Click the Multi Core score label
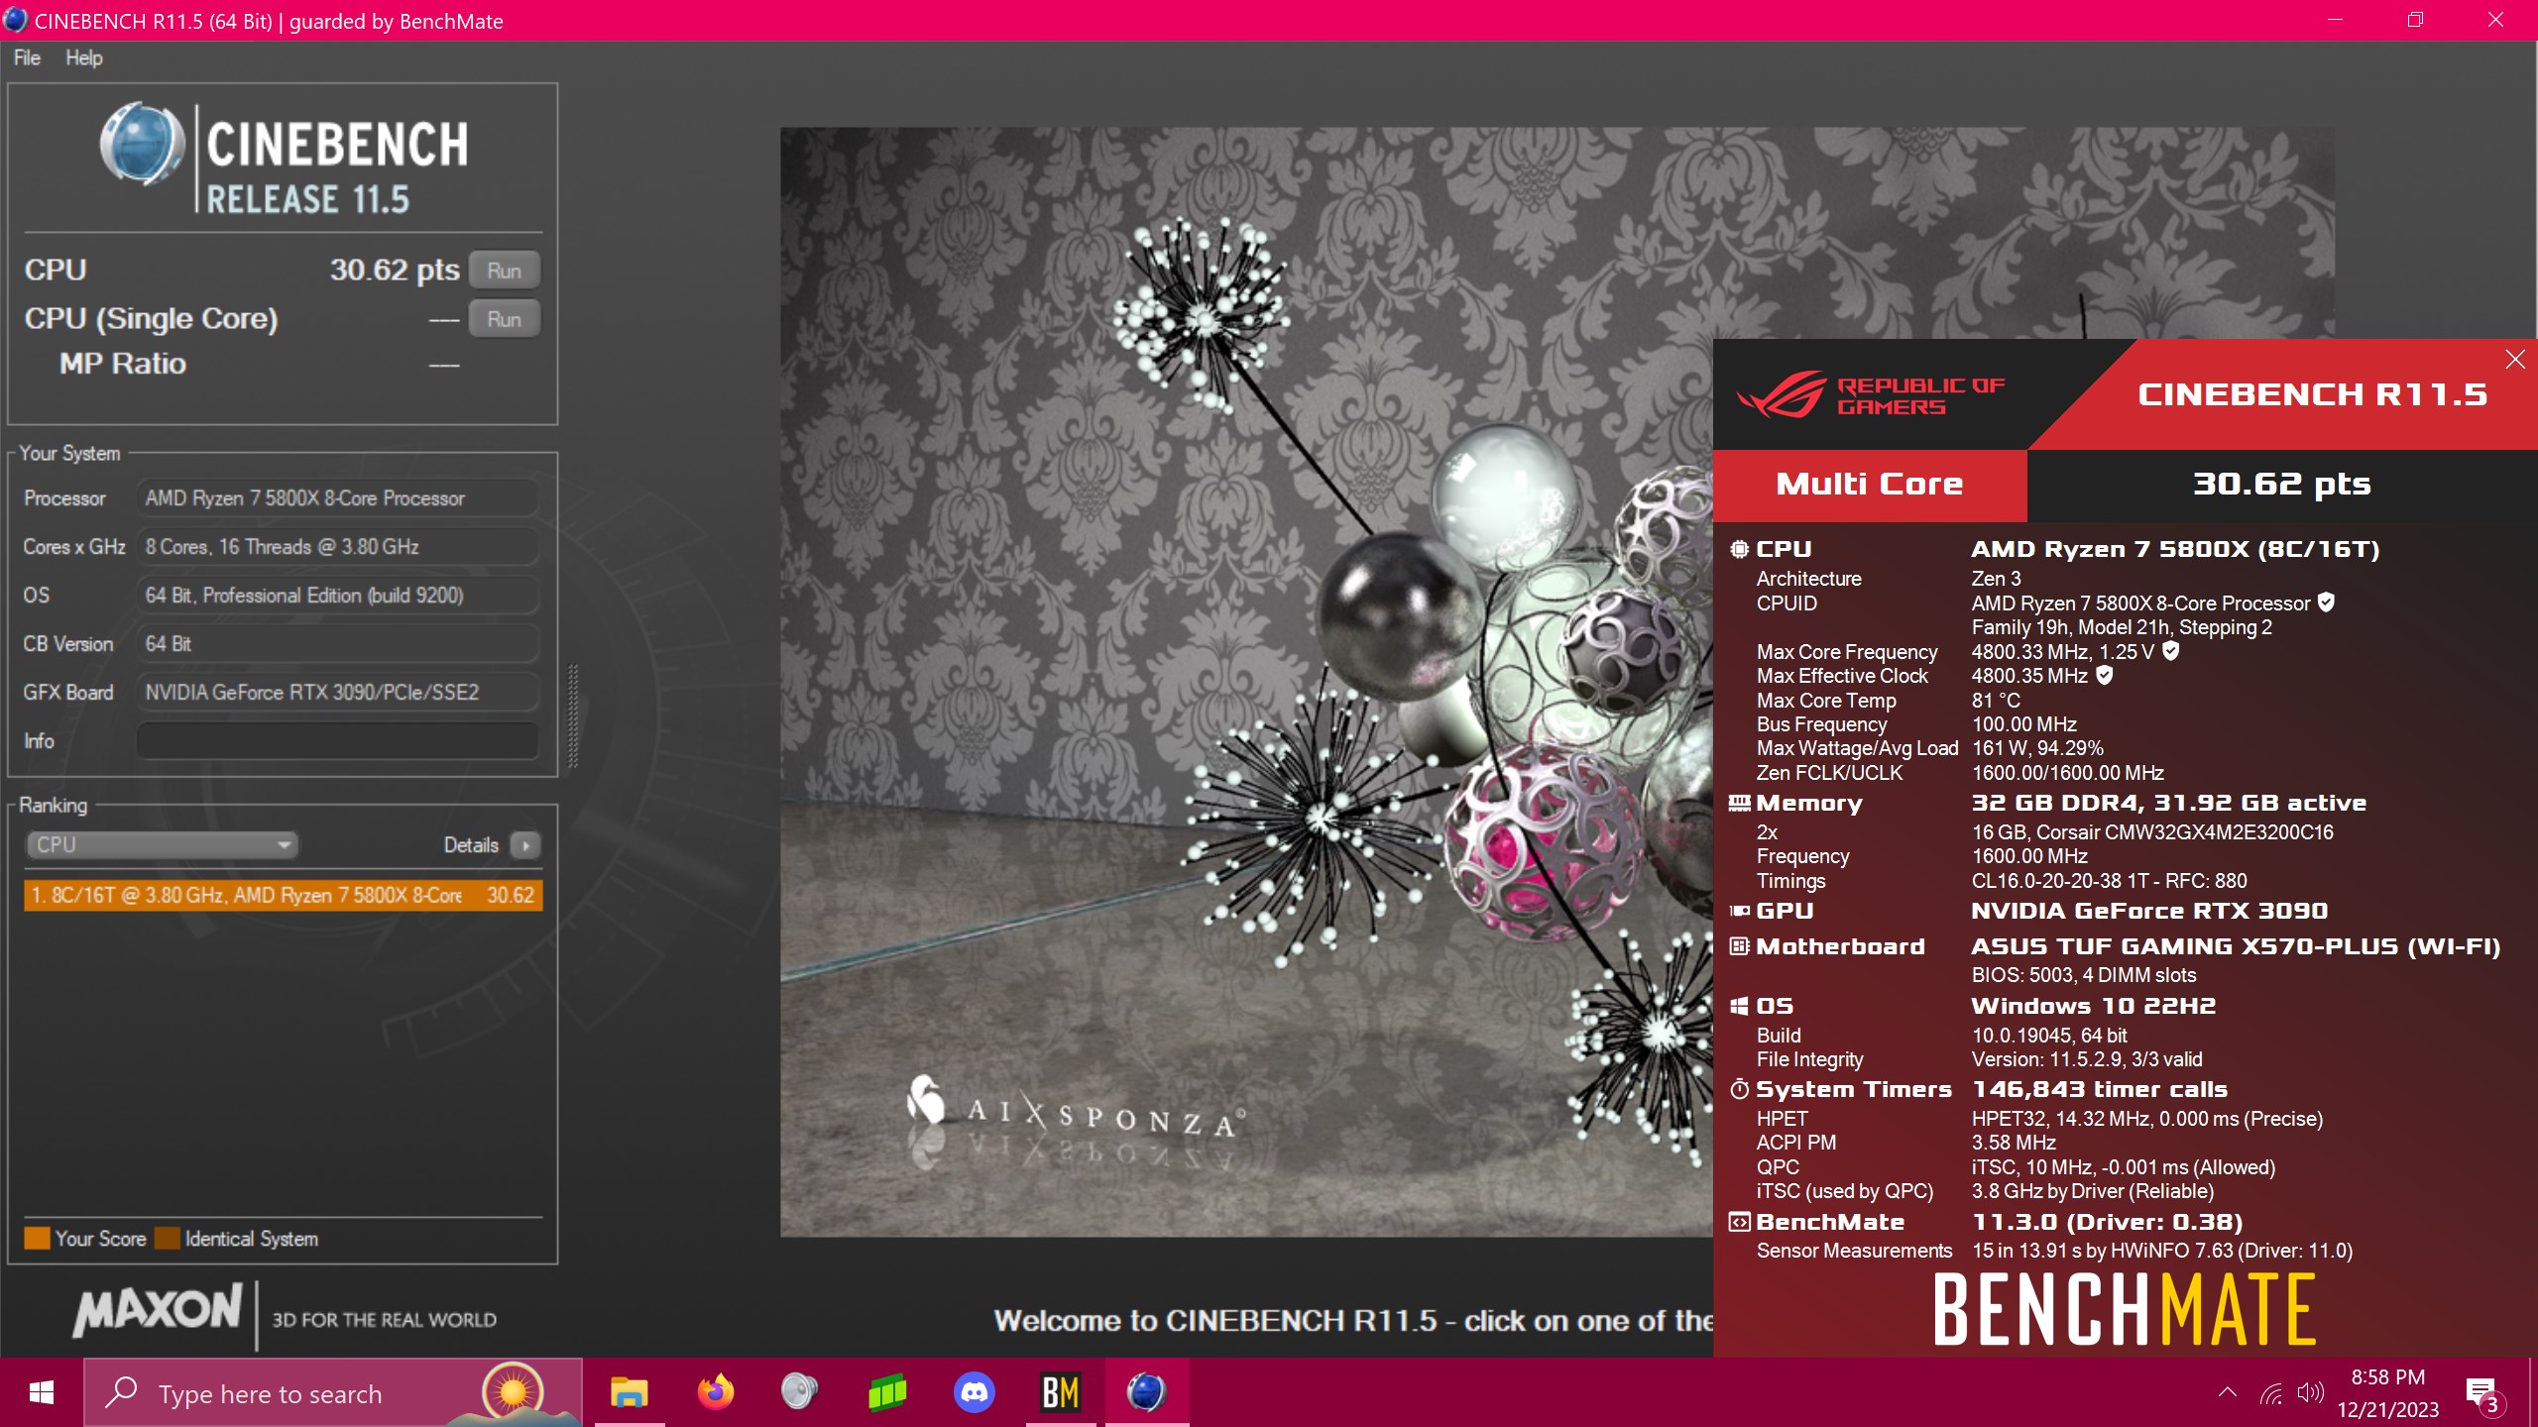Screen dimensions: 2538x1427 (x=1870, y=484)
